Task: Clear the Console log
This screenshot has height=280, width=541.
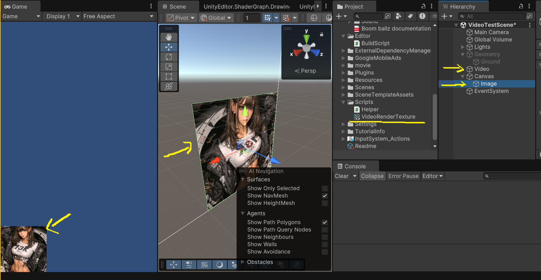Action: 342,176
